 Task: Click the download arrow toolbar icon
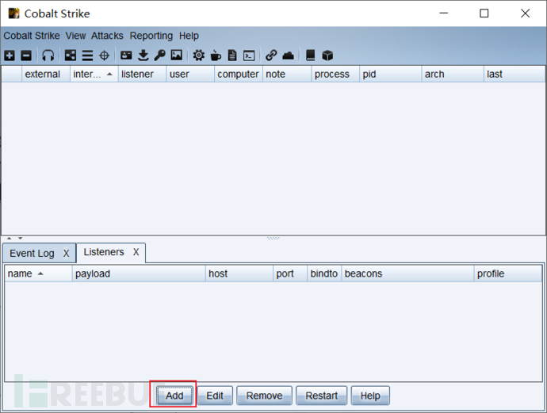coord(143,55)
